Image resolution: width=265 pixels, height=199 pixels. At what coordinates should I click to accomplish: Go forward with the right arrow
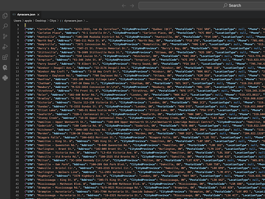pos(132,6)
